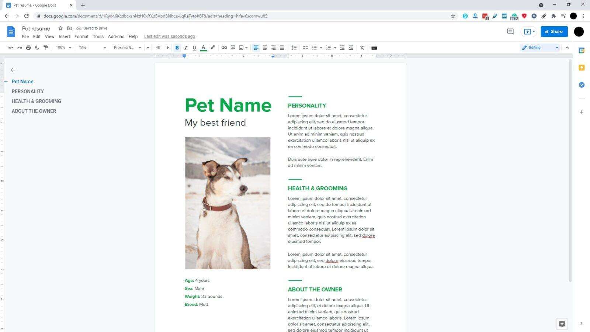Expand the bulleted list options arrow
590x332 pixels.
pos(320,47)
